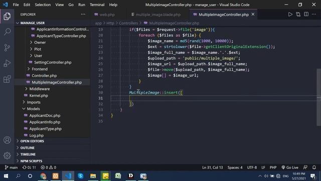
Task: Open the Edit menu
Action: click(x=27, y=5)
